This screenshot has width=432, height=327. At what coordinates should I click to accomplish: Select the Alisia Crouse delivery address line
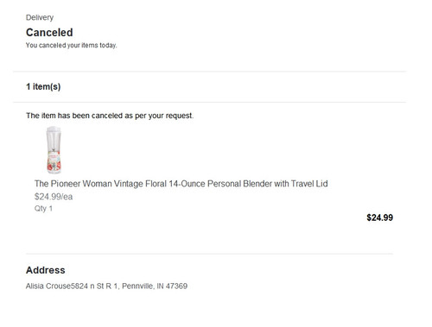(x=106, y=286)
